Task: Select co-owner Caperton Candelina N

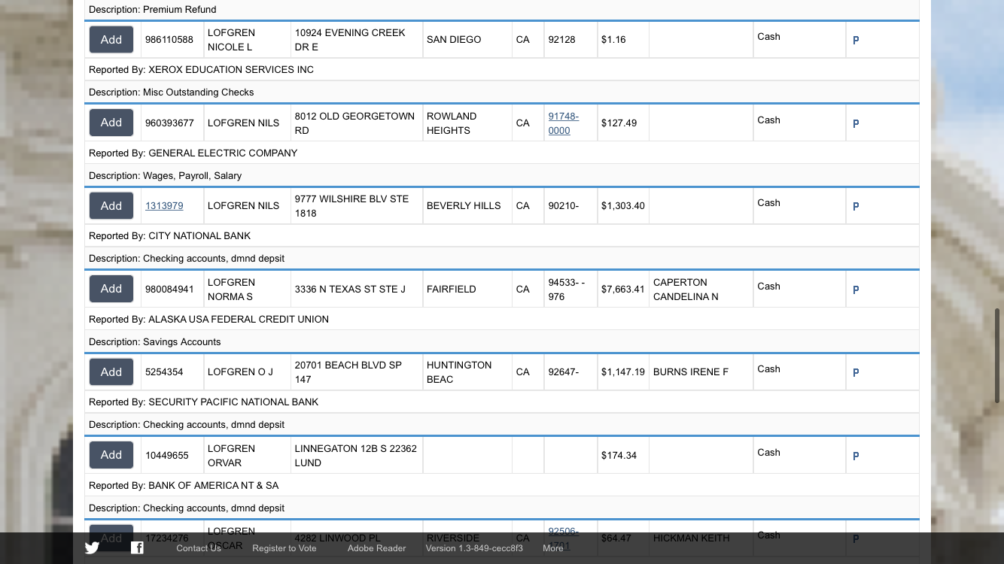Action: click(x=686, y=290)
